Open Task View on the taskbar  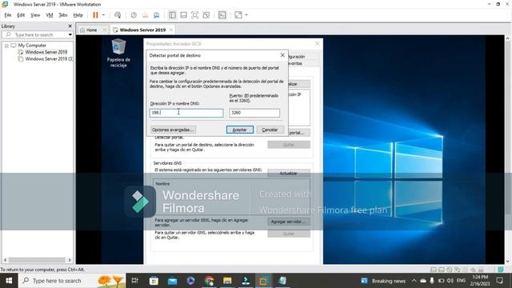click(134, 281)
